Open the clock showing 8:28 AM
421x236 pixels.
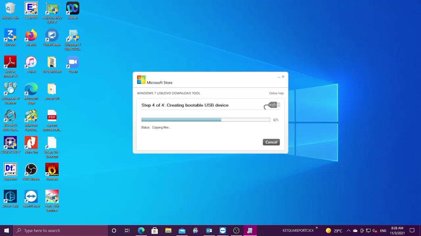pyautogui.click(x=397, y=230)
